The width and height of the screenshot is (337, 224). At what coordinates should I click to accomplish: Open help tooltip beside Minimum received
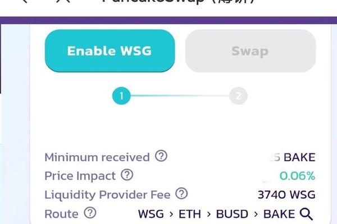click(161, 156)
